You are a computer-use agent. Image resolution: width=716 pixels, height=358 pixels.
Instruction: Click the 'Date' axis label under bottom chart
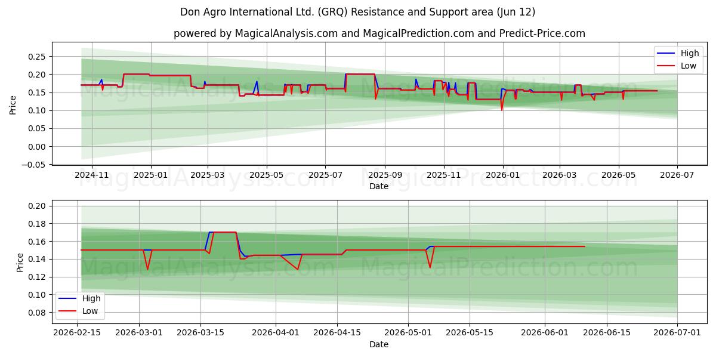379,344
